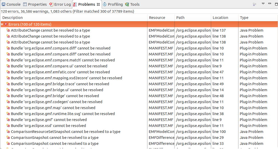This screenshot has height=149, width=278.
Task: Click path cell for gmf.codegen bundle row
Action: coord(193,102)
